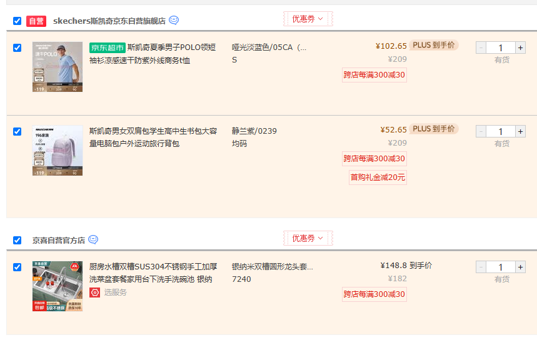Click the 自营 badge at skechers store
This screenshot has width=537, height=340.
pos(36,21)
